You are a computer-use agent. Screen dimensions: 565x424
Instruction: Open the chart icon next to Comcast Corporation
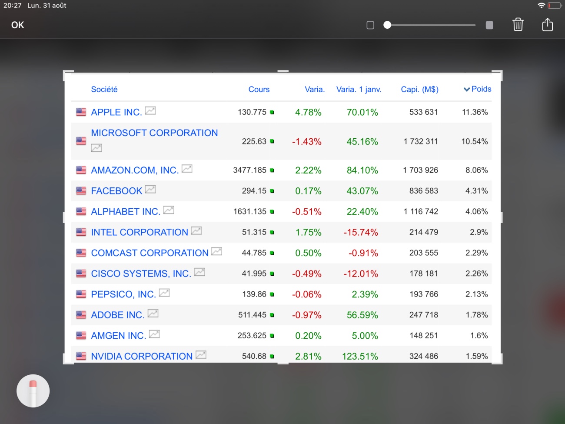(x=216, y=252)
